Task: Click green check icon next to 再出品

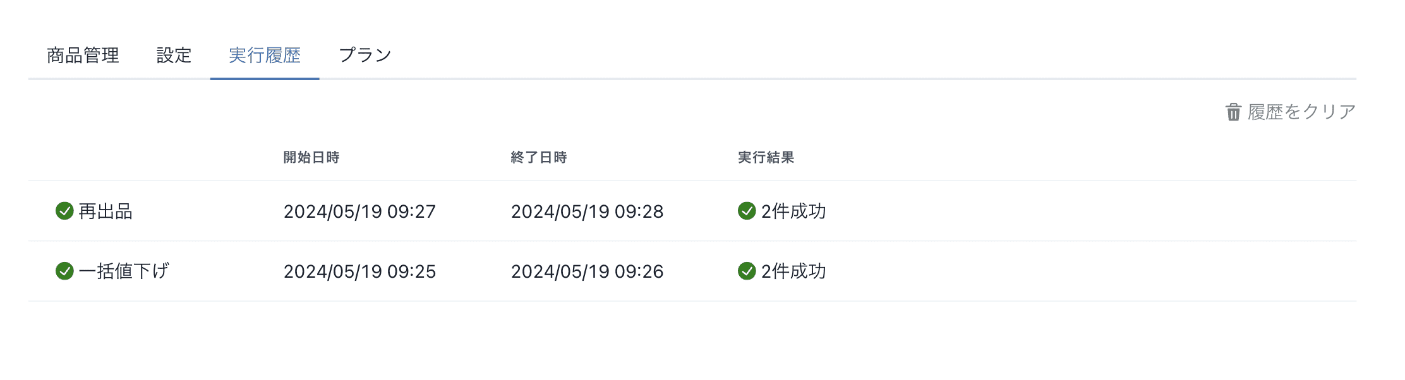Action: click(x=64, y=211)
